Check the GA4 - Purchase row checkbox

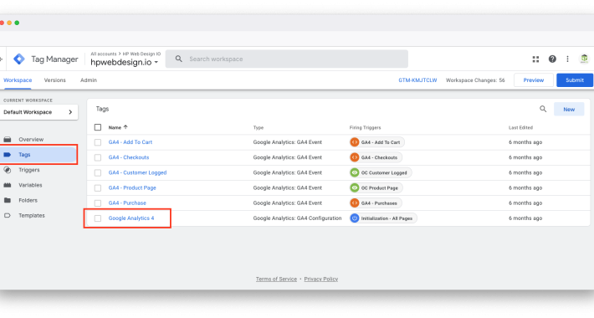(x=98, y=203)
